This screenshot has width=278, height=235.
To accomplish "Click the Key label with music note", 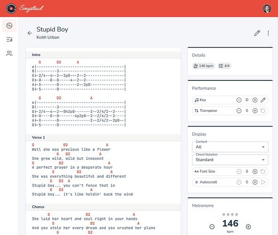I will pos(201,100).
